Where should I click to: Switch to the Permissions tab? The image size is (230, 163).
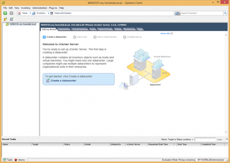pos(130,30)
